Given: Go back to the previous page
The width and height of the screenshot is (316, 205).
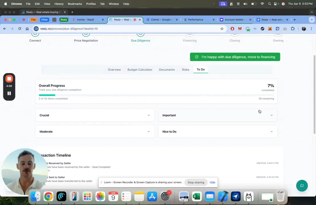Looking at the screenshot, I should tap(5, 29).
